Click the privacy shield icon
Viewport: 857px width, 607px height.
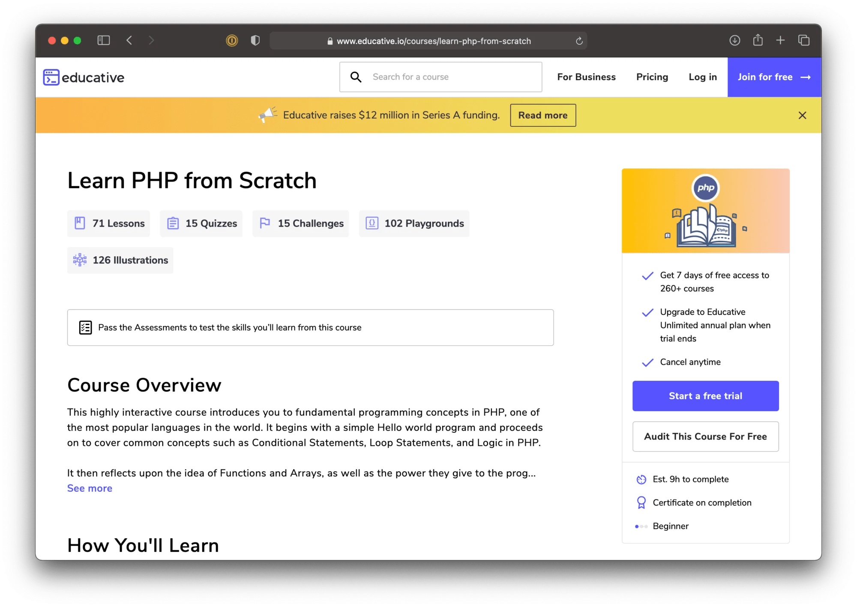point(255,41)
